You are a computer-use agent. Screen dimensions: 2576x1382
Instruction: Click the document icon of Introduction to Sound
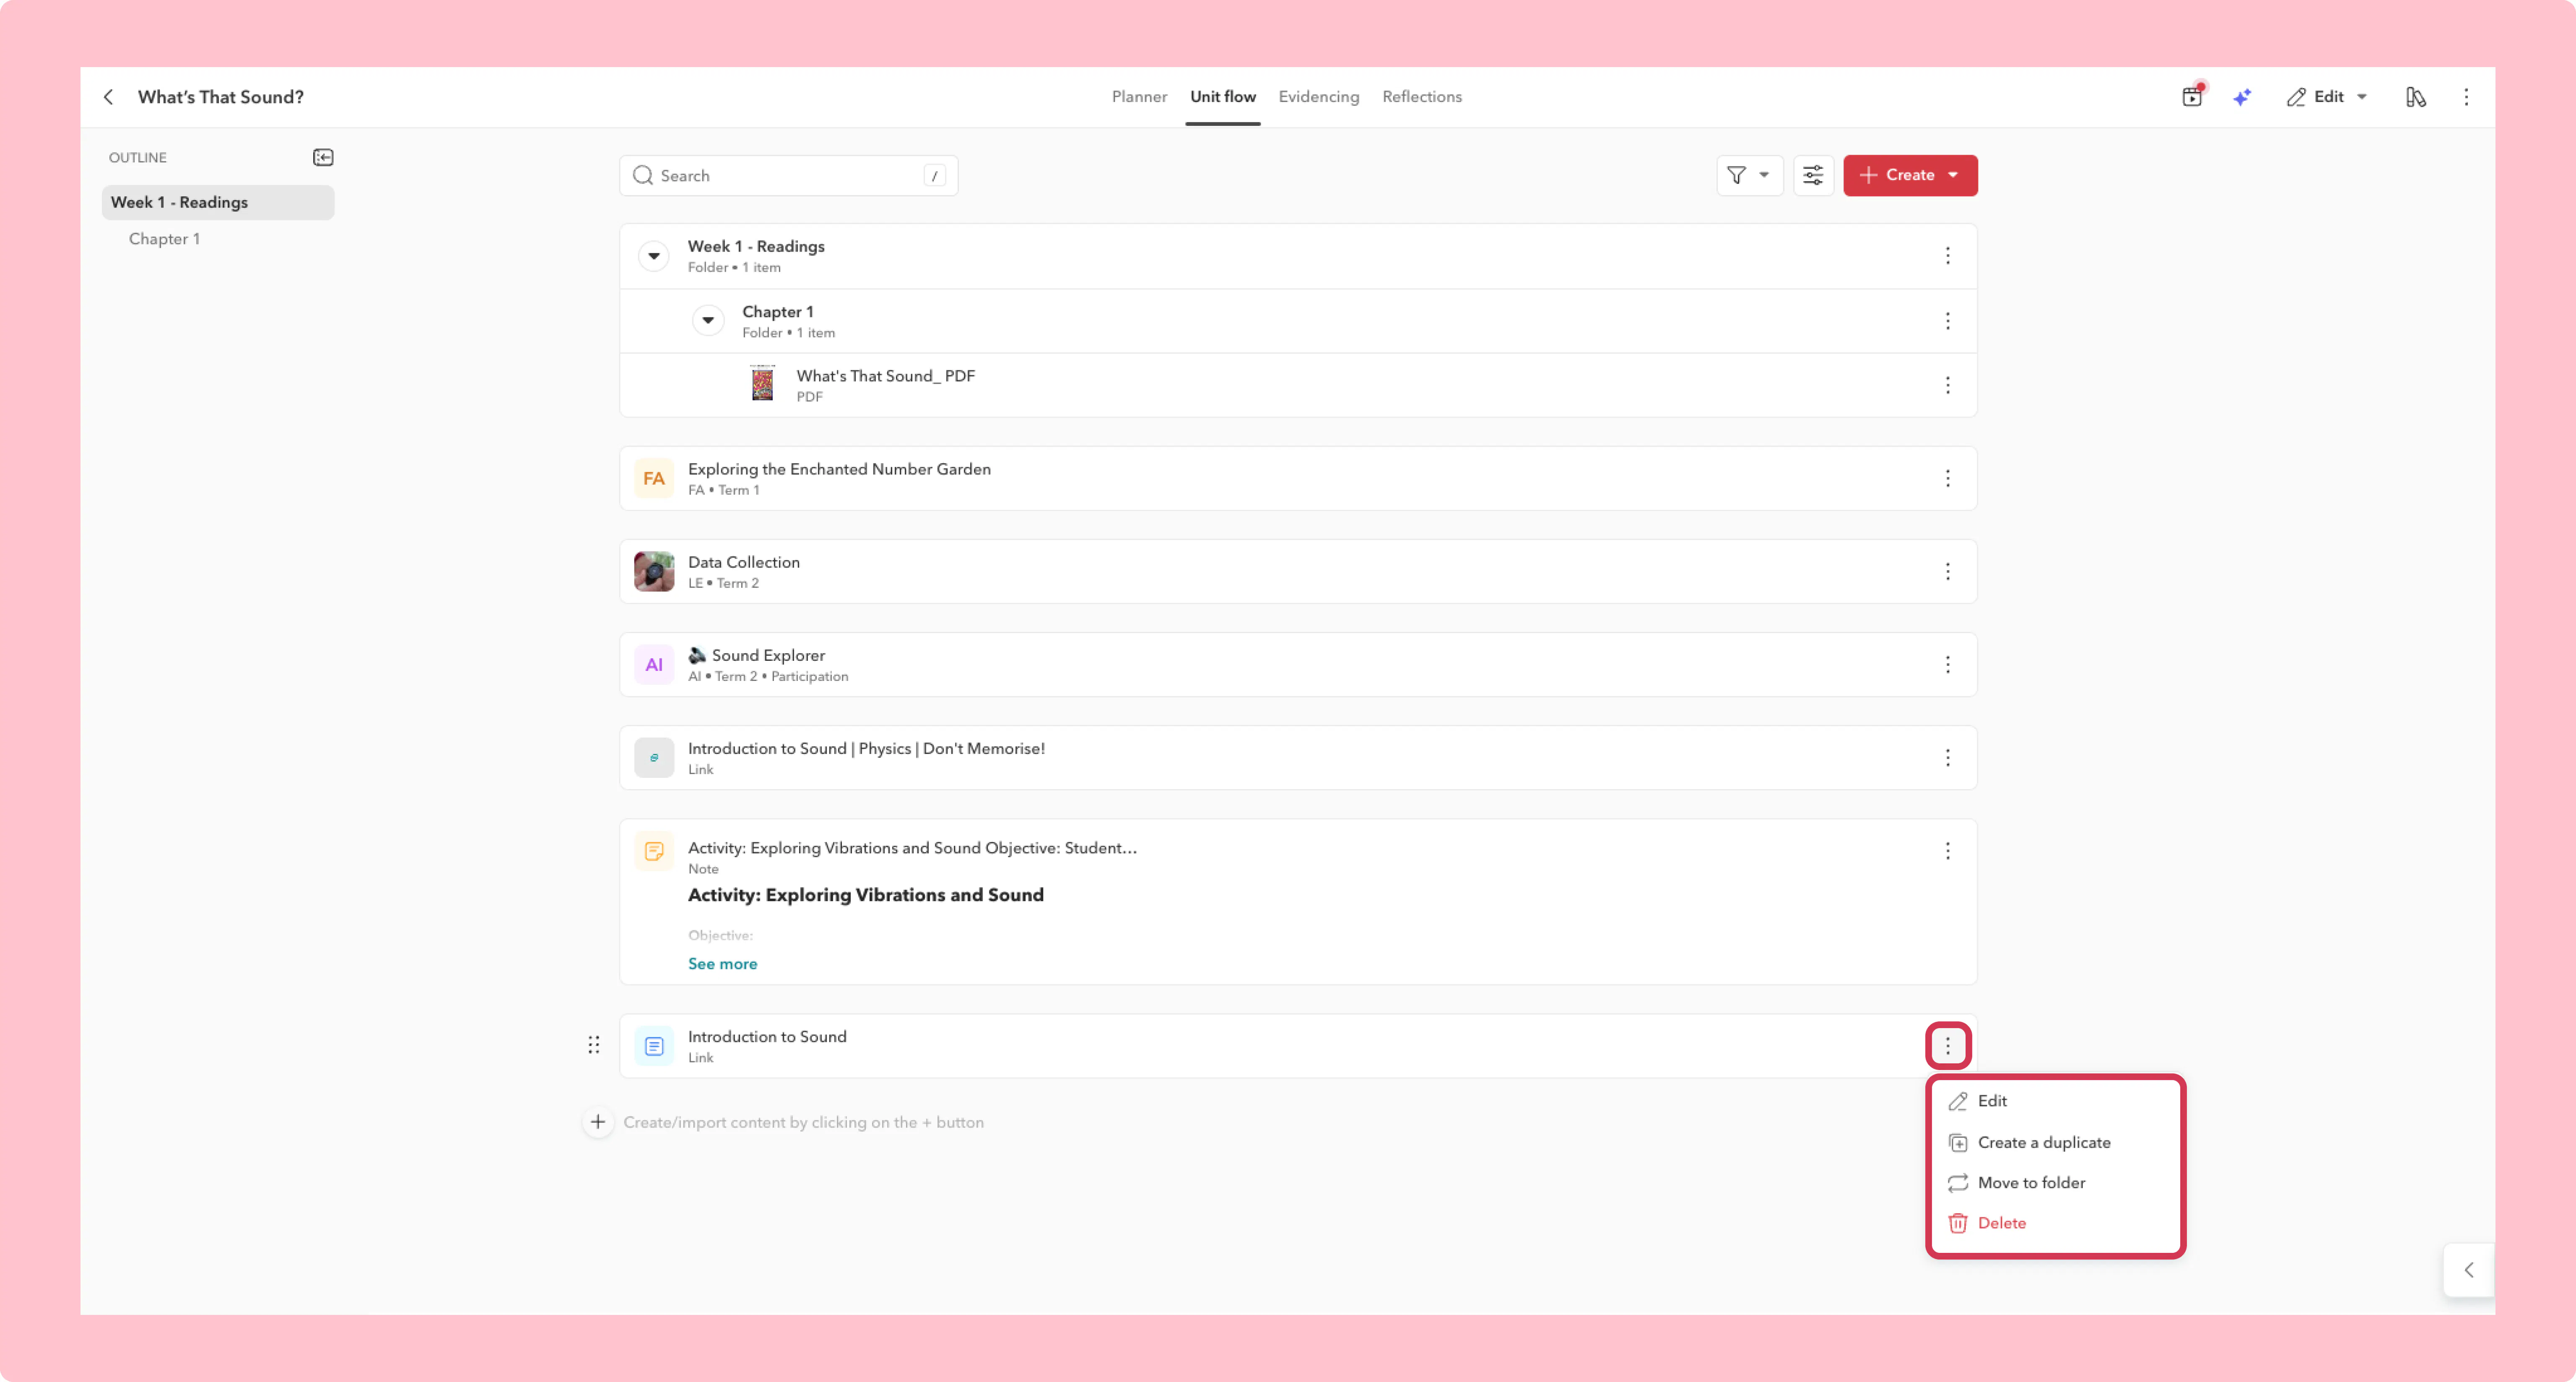click(x=654, y=1046)
